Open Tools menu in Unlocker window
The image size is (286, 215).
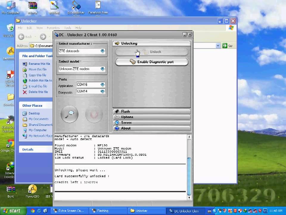coord(68,28)
